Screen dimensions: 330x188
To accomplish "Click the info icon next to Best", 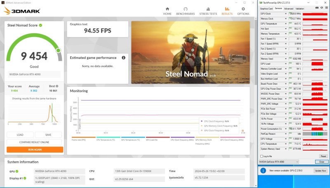I will tap(57, 86).
